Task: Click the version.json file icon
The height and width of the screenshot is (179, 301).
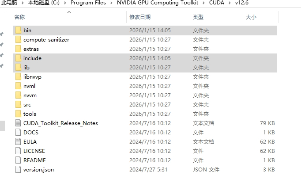Action: pos(18,170)
